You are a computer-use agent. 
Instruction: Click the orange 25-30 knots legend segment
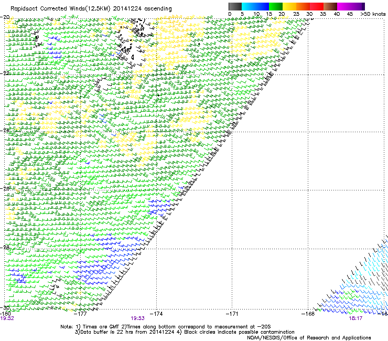[x=303, y=6]
